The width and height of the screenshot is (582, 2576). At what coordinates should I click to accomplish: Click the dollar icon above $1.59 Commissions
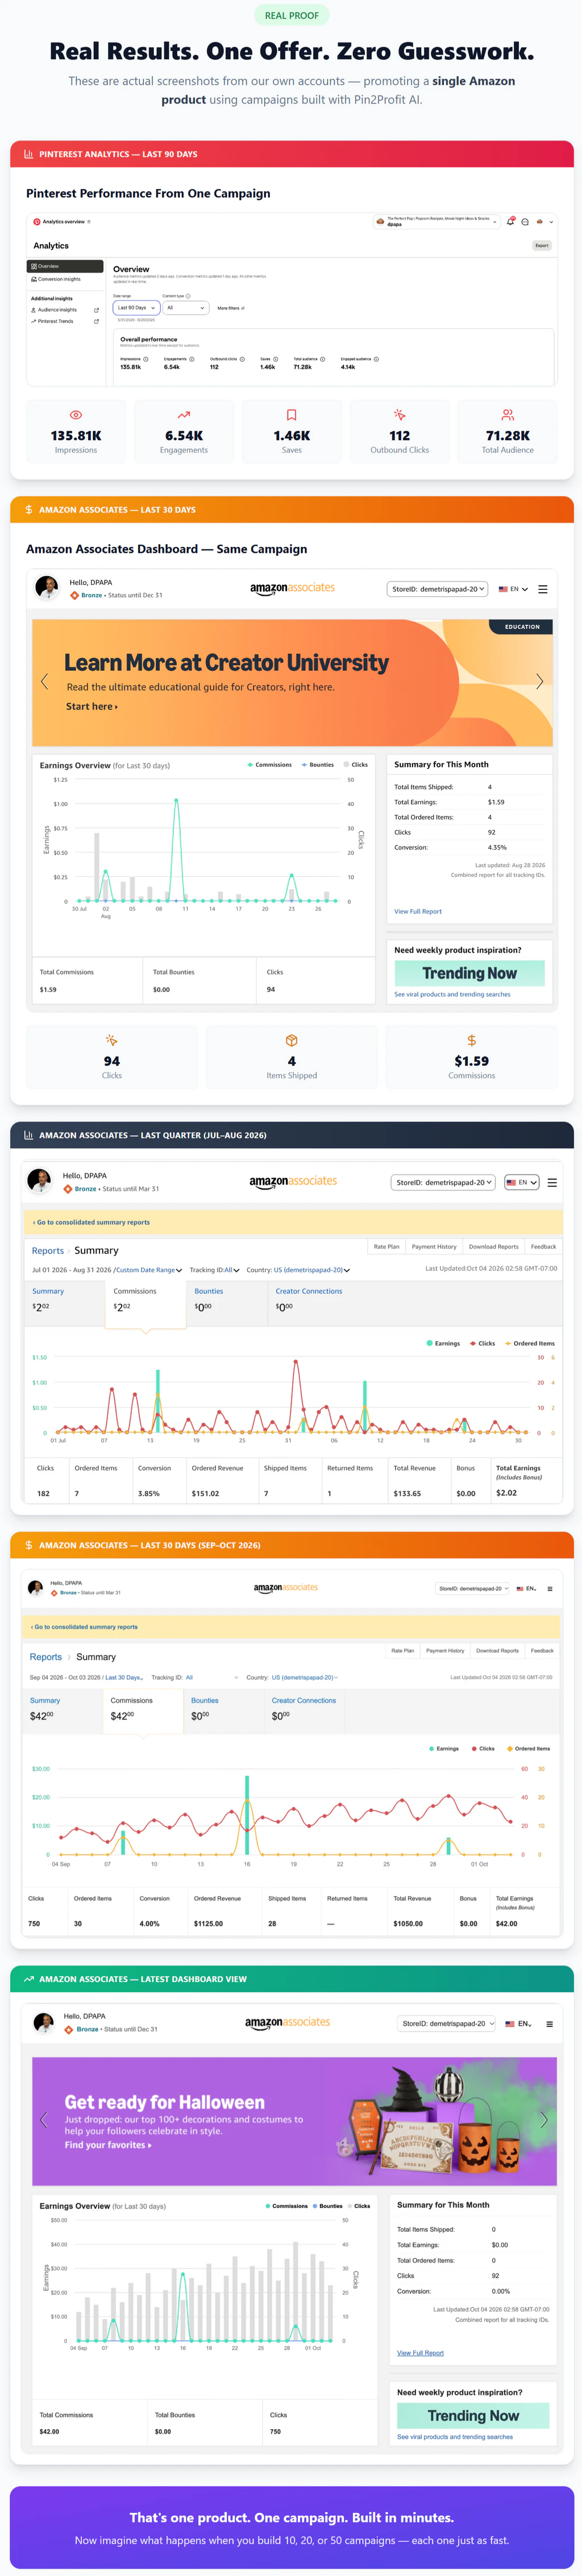click(471, 1041)
